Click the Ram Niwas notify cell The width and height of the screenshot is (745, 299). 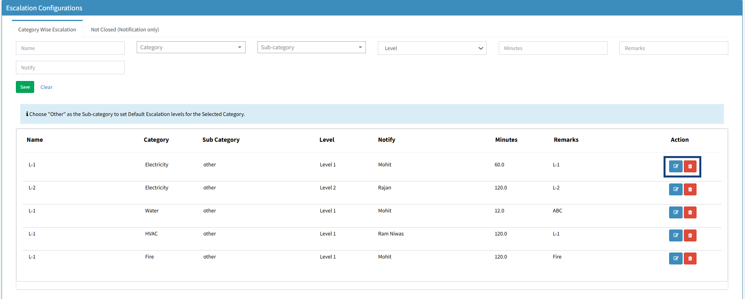(x=391, y=234)
